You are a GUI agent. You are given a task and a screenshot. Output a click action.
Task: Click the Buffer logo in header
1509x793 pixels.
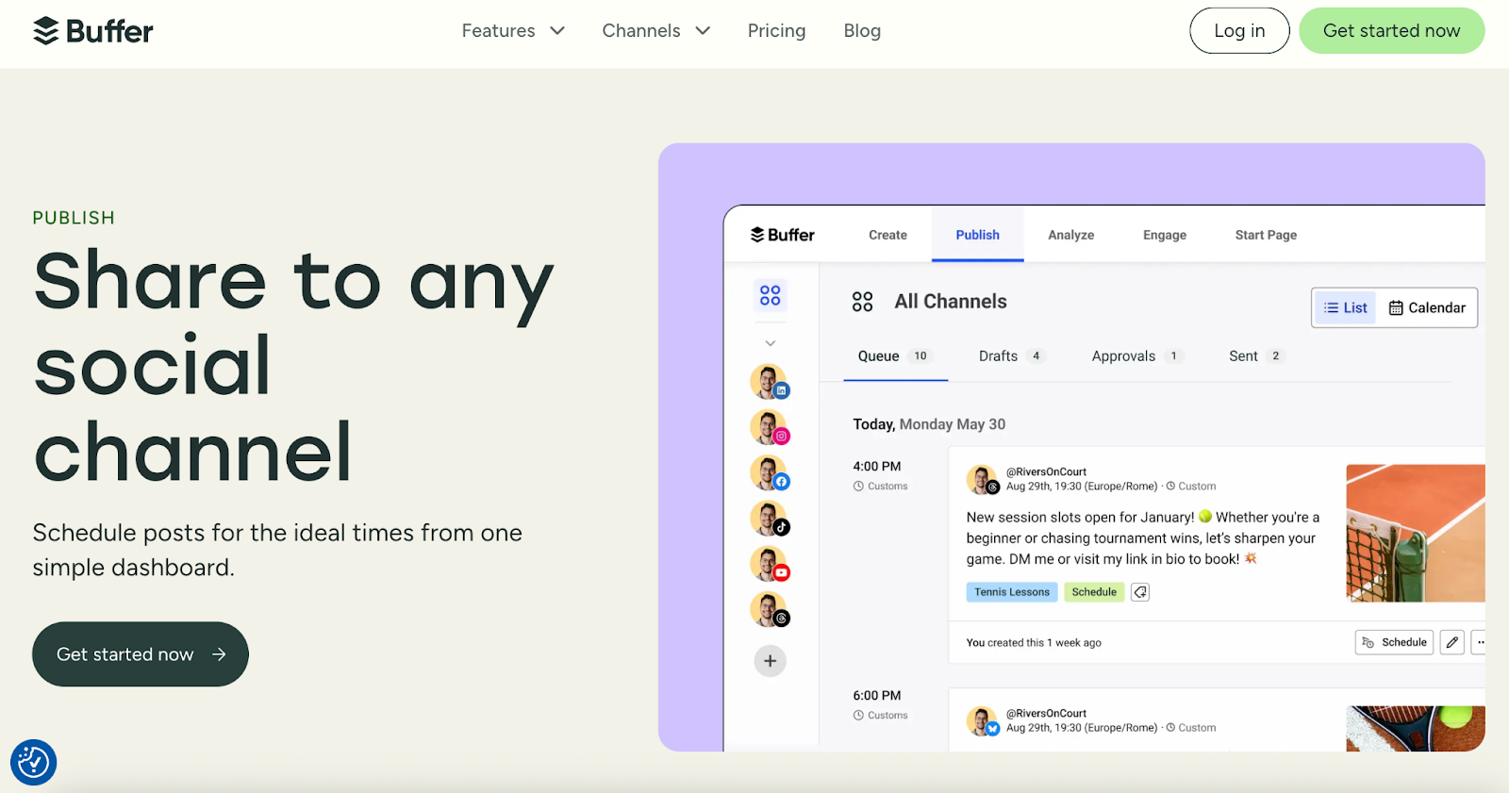pos(92,31)
